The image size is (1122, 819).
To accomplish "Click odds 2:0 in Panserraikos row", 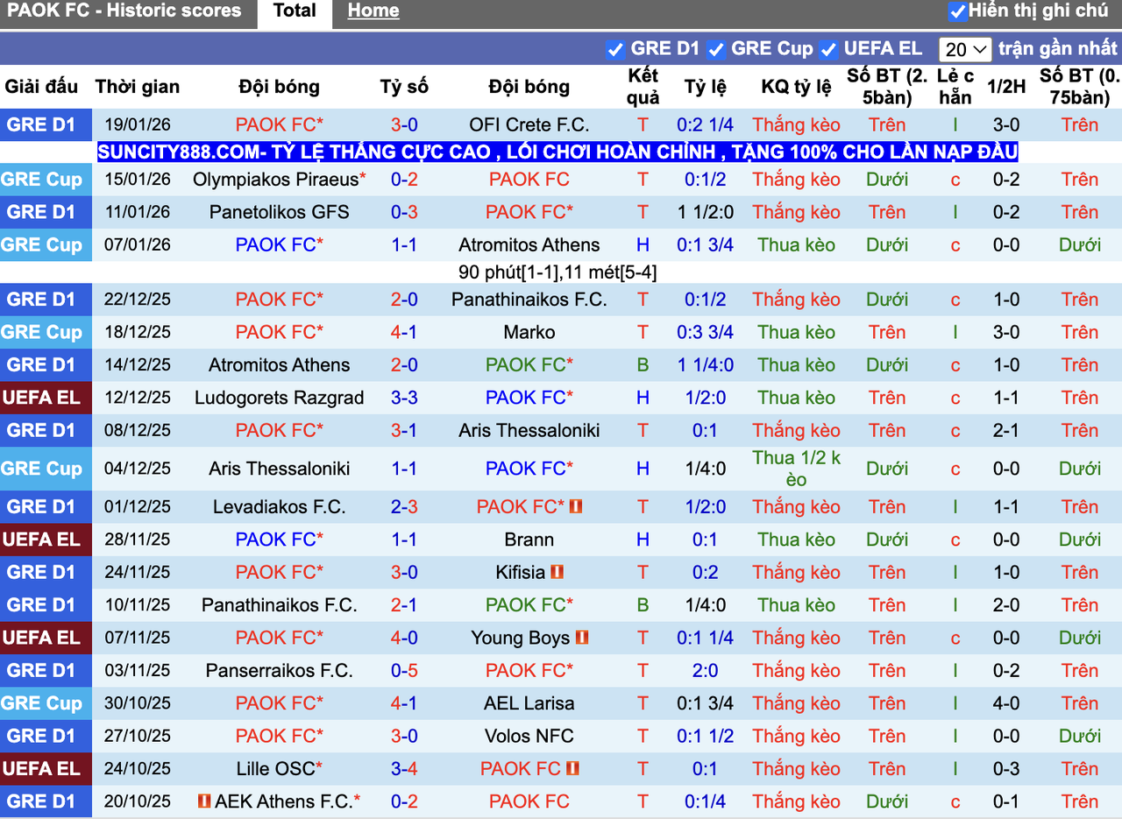I will tap(706, 671).
